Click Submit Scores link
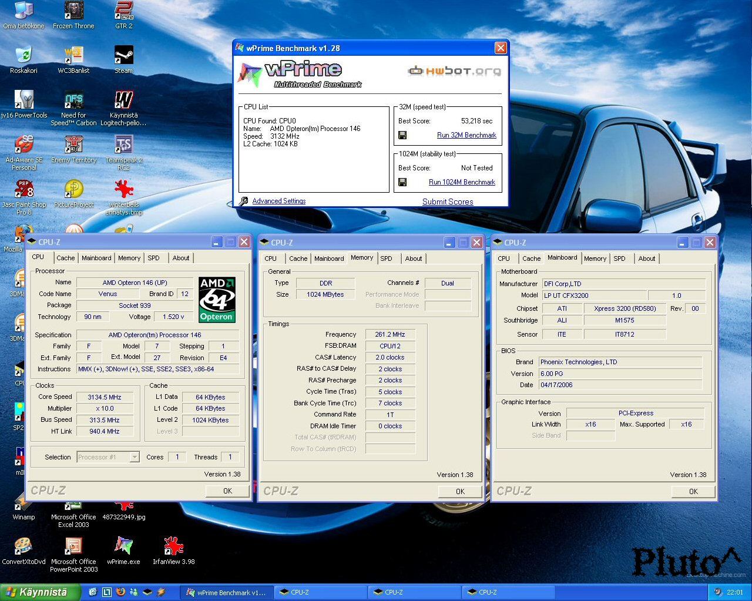Viewport: 752px width, 601px height. [x=448, y=202]
